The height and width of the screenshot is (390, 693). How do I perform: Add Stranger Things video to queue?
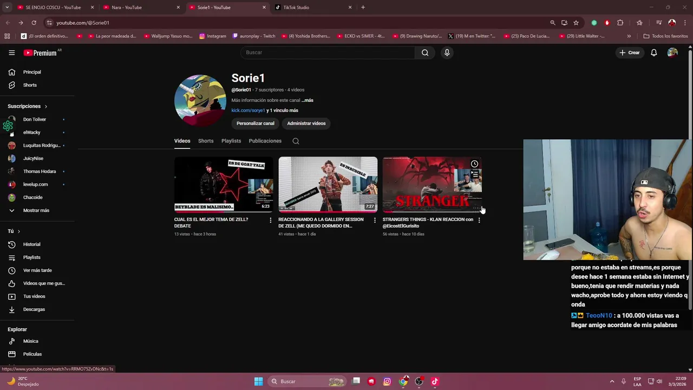[x=475, y=174]
